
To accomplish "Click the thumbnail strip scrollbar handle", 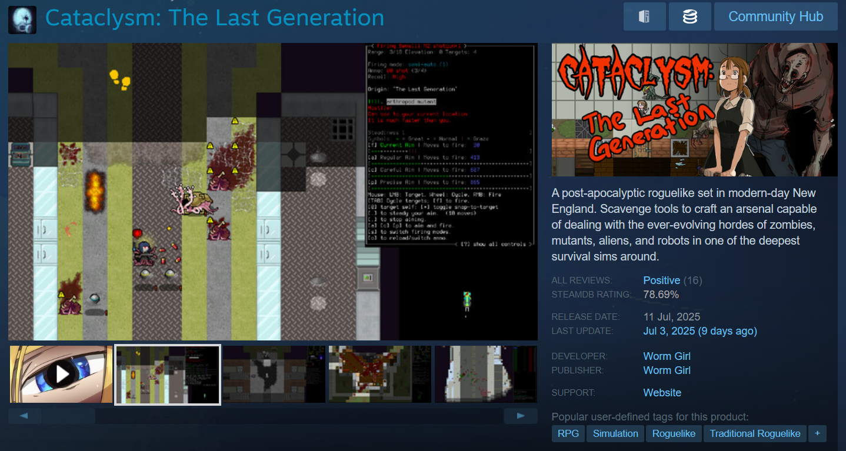I will (x=68, y=416).
